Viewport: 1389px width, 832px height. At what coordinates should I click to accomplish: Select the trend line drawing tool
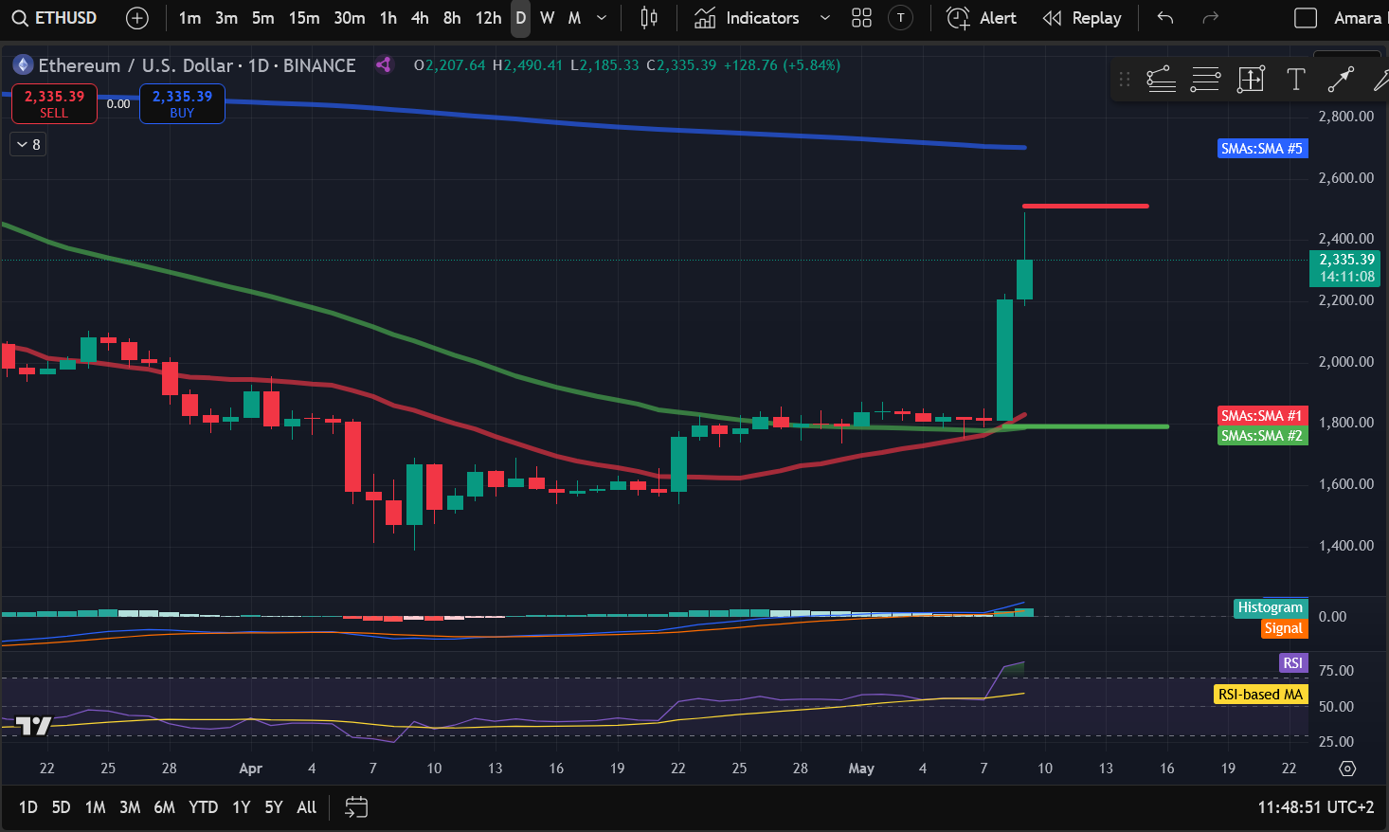tap(1340, 81)
